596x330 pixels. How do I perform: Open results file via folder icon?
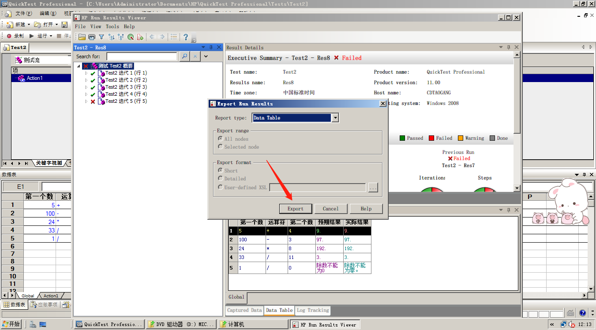point(82,37)
